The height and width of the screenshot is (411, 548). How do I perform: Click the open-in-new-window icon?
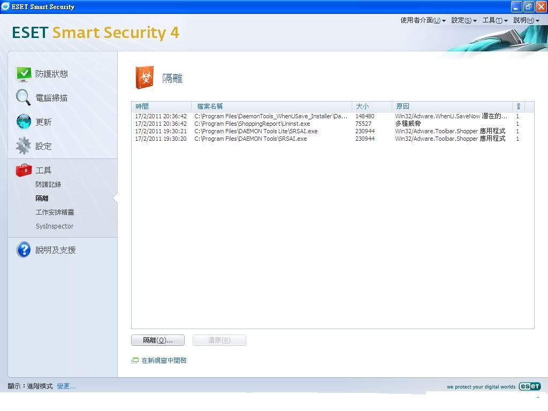click(135, 361)
